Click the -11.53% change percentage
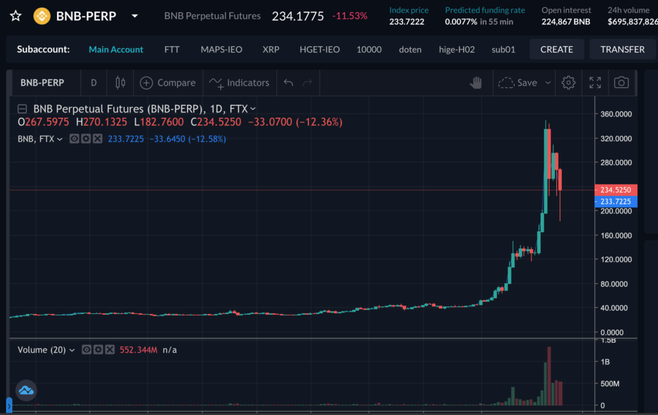The image size is (658, 415). (x=350, y=16)
